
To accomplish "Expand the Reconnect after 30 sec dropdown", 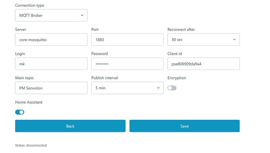I will 203,40.
